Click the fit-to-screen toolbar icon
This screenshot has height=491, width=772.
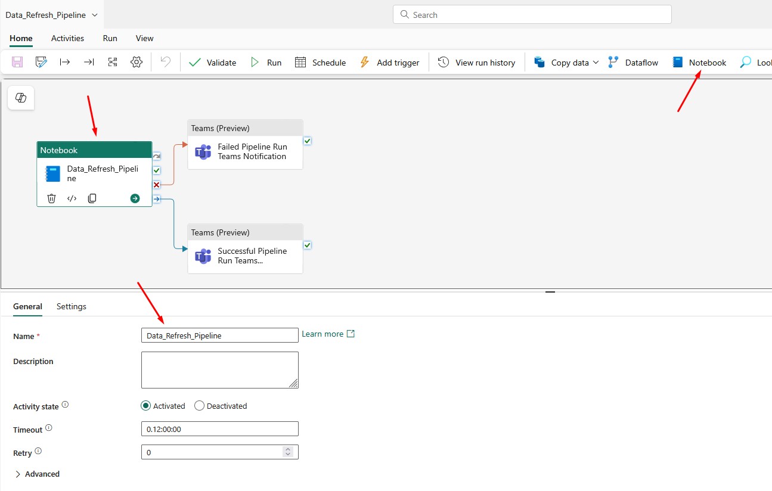[113, 62]
